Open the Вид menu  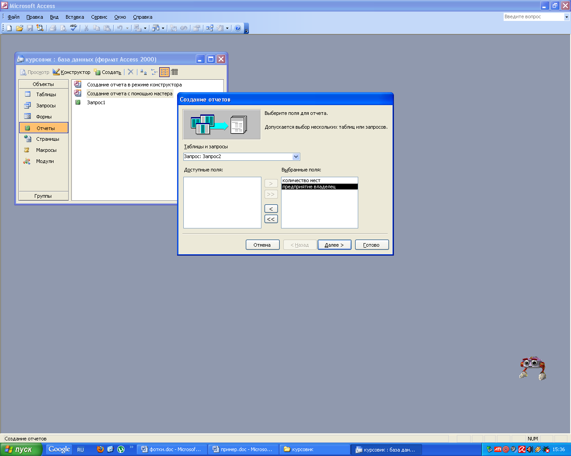point(54,17)
